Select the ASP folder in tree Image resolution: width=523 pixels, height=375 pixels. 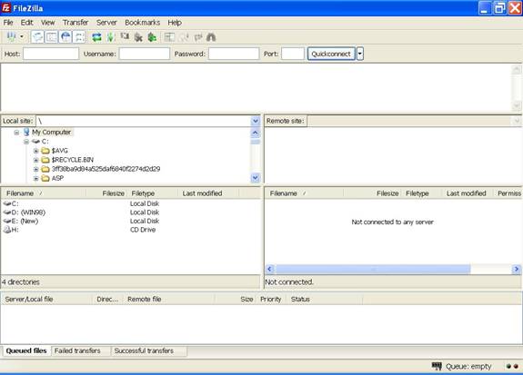57,179
